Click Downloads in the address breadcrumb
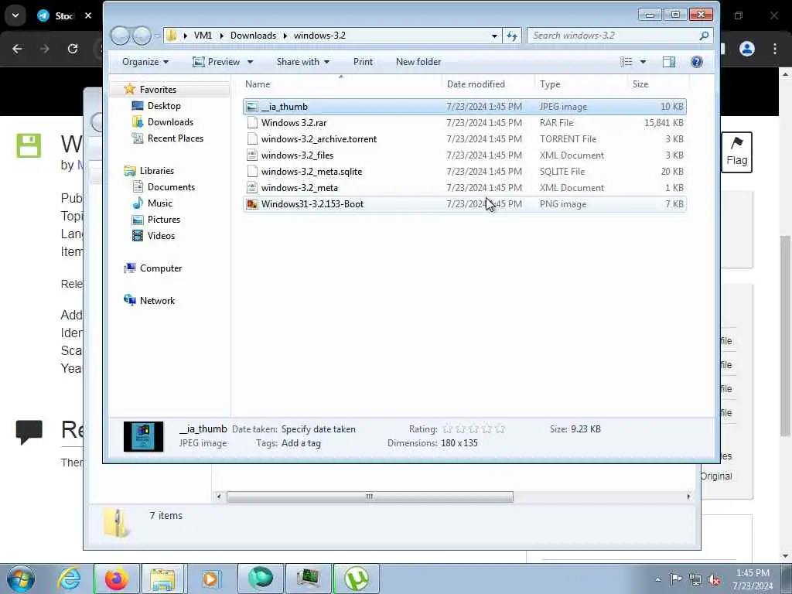The image size is (792, 594). tap(253, 36)
